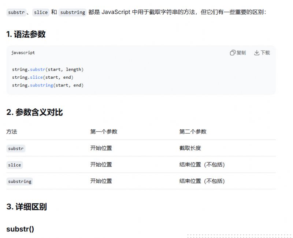293x238 pixels.
Task: Click the copy code icon
Action: (233, 53)
